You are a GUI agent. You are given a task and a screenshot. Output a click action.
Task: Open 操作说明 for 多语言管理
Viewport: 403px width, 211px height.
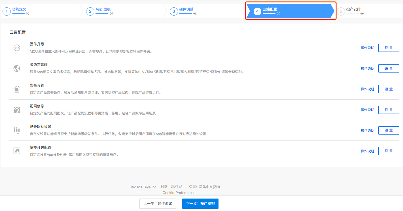click(367, 68)
